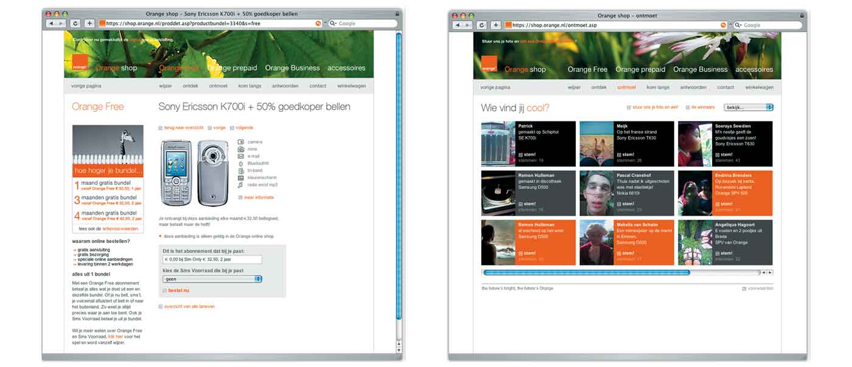Click the camera feature icon

[241, 142]
